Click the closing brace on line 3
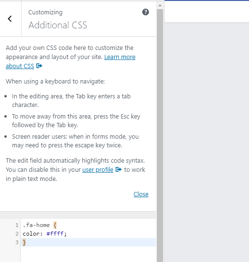Image resolution: width=249 pixels, height=262 pixels. click(24, 242)
